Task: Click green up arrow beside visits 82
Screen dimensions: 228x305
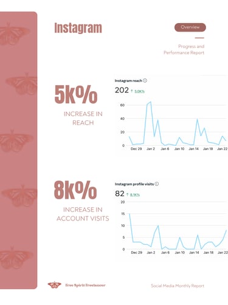Action: pyautogui.click(x=128, y=194)
